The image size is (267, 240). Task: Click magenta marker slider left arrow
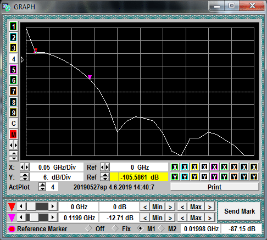click(21, 217)
